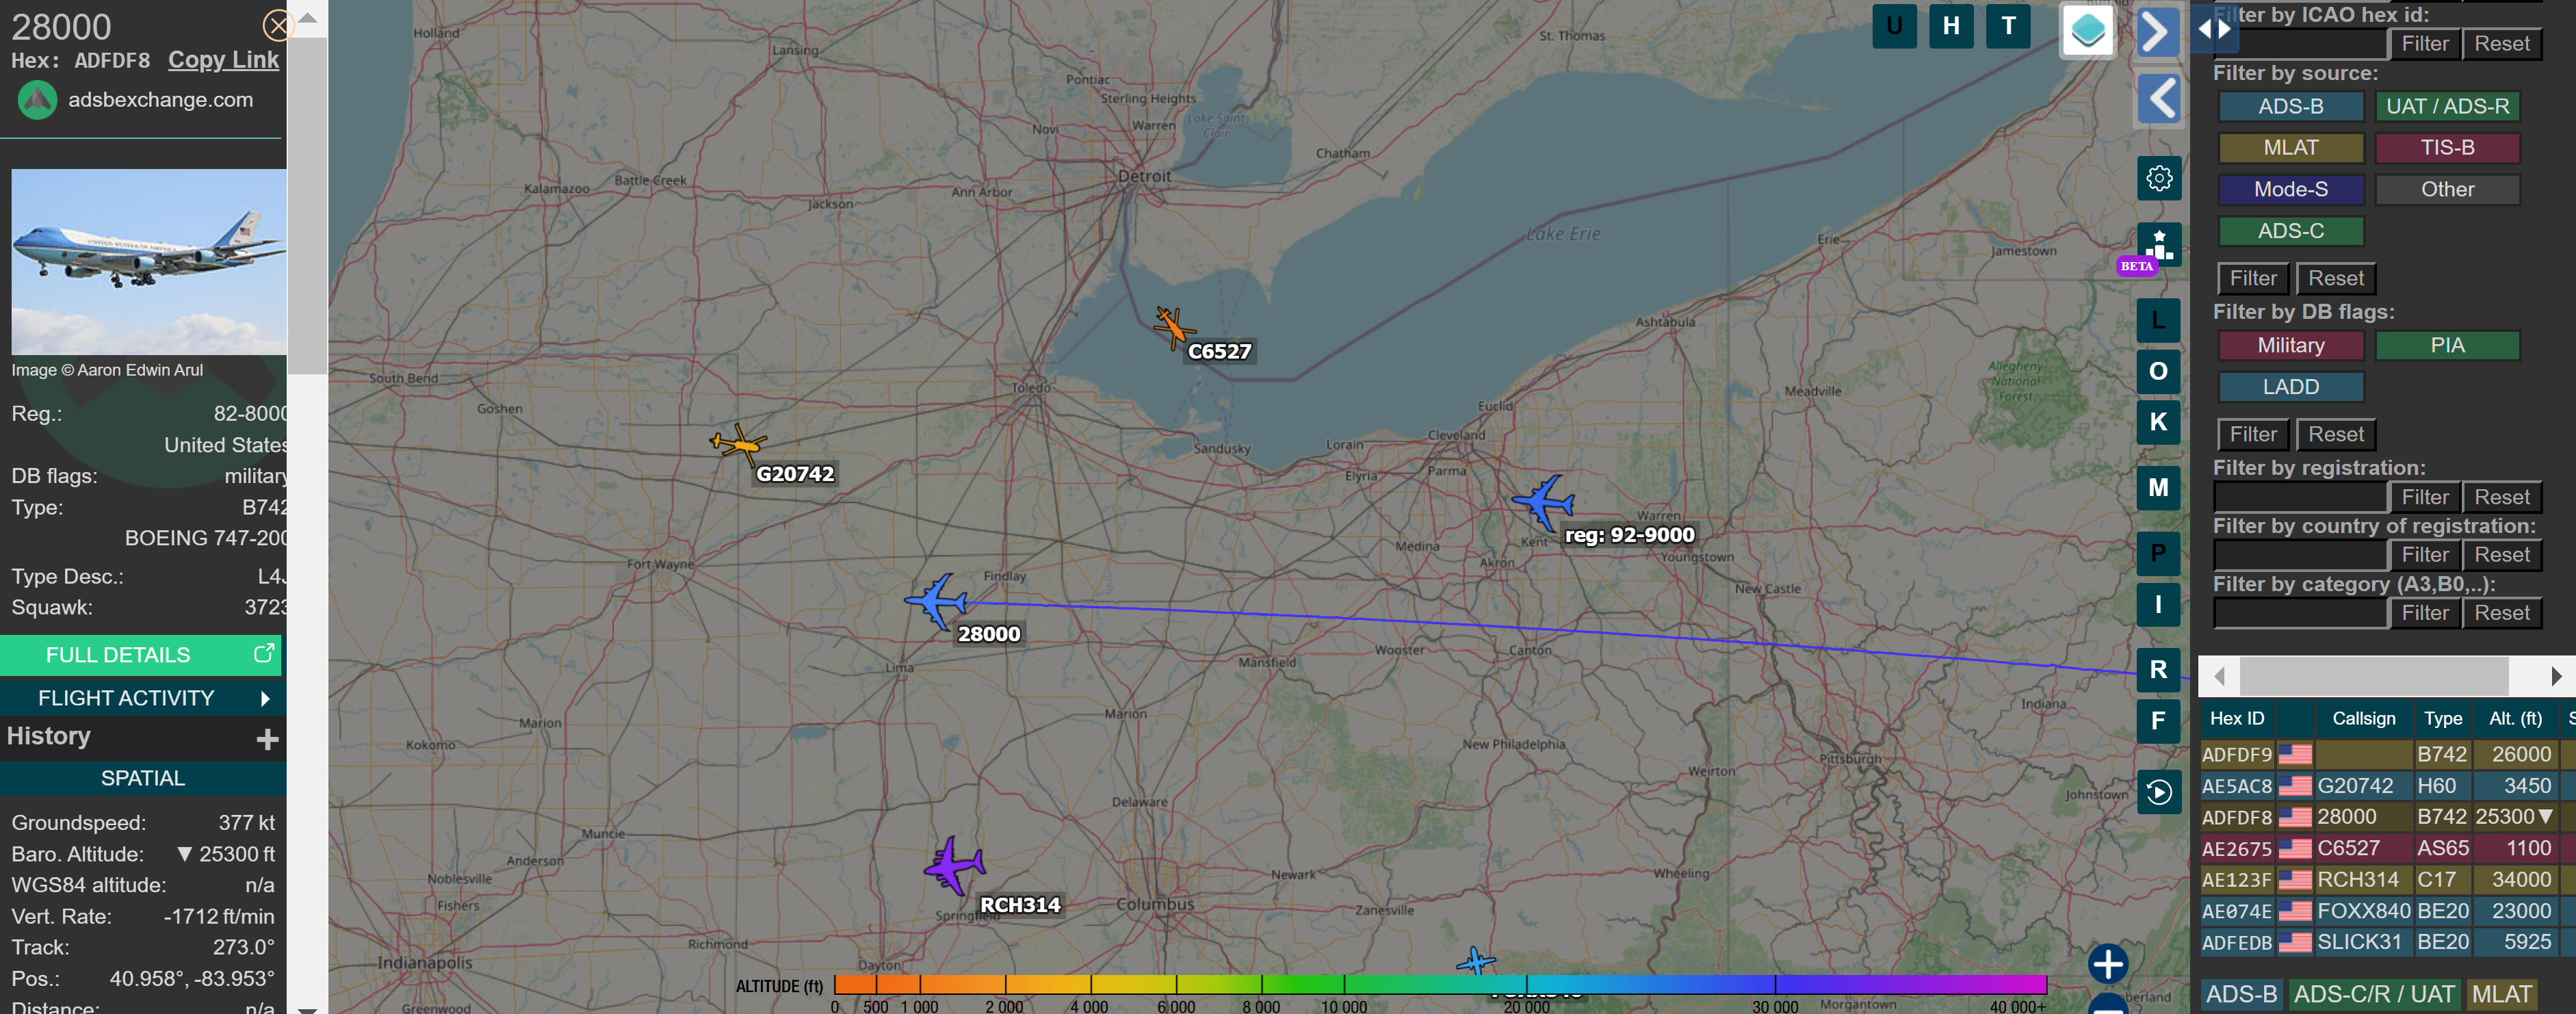
Task: Toggle the MLAT source filter
Action: [x=2290, y=148]
